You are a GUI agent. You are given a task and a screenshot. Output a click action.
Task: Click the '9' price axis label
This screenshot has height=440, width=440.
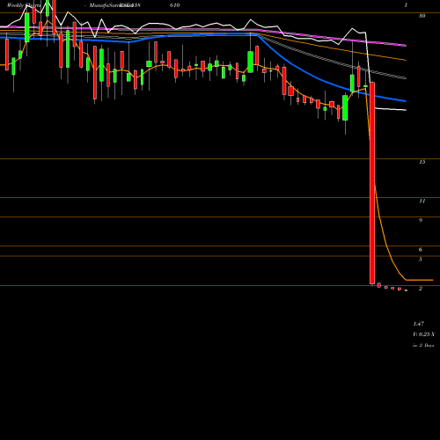[421, 220]
